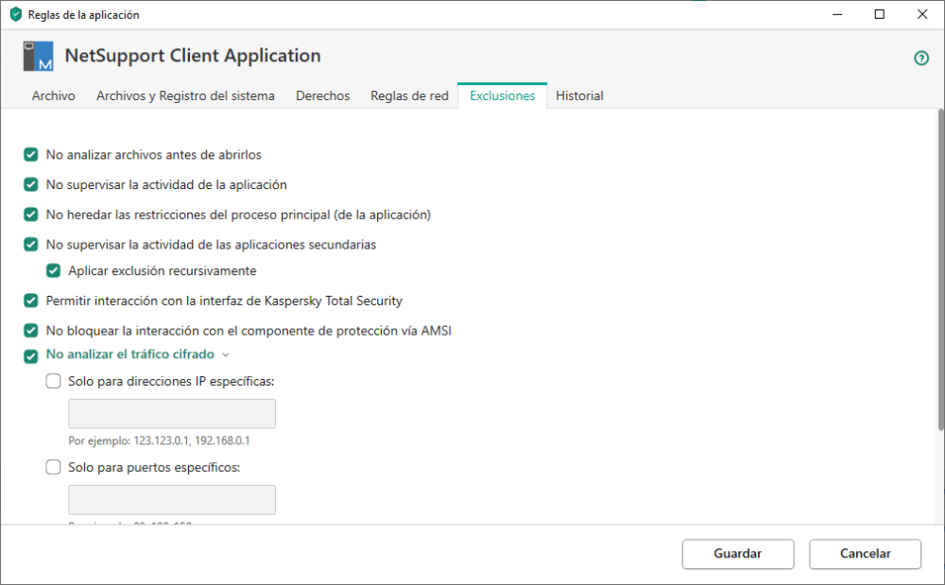Go to the Derechos tab
Screen dimensions: 945x585
coord(322,95)
